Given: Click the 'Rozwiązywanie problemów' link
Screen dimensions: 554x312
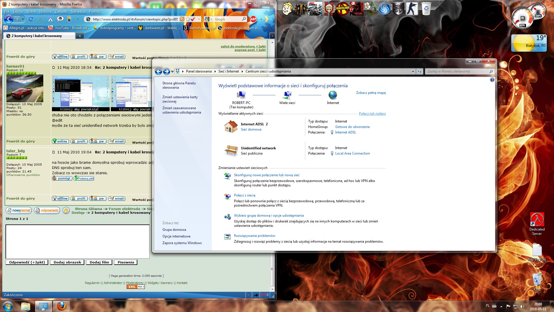Looking at the screenshot, I should (254, 236).
